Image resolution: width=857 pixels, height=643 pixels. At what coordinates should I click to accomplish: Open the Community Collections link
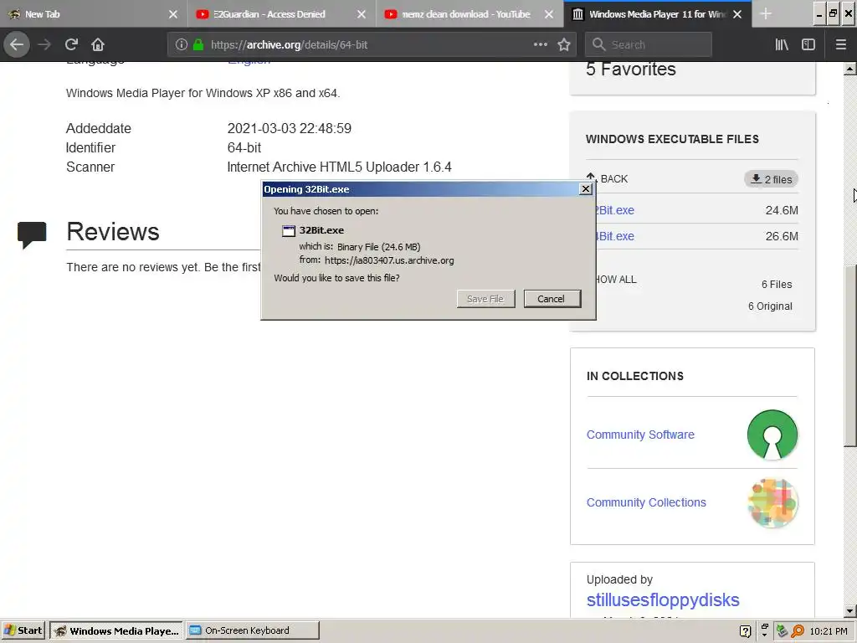[x=646, y=502]
